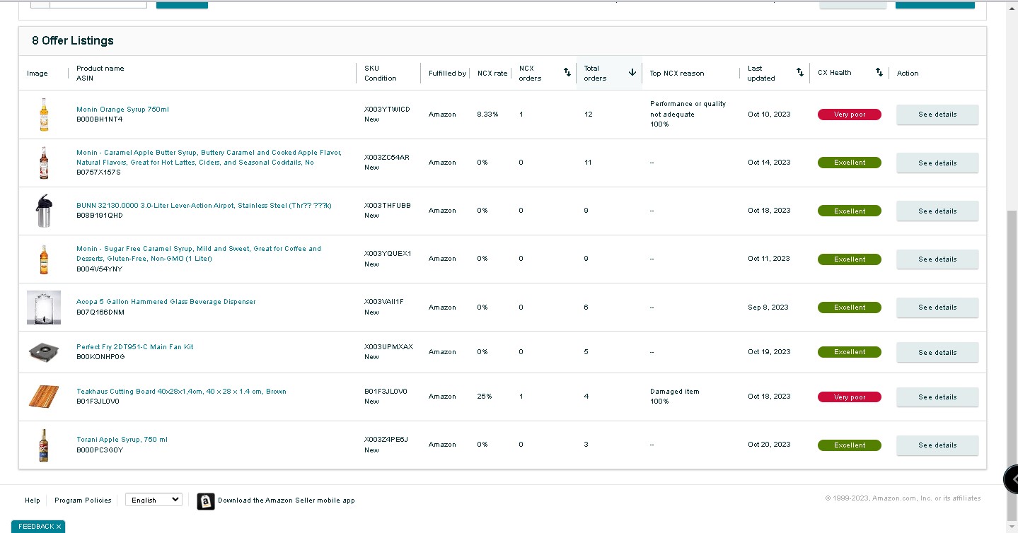Open Perfect Fry Main Fan Kit thumbnail
The width and height of the screenshot is (1018, 533).
[x=44, y=352]
